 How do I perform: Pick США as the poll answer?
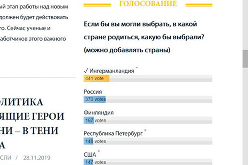coord(90,155)
